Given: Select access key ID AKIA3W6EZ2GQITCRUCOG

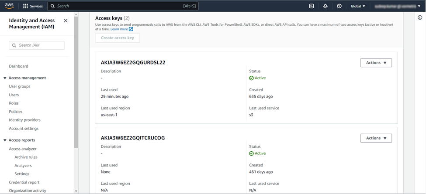Looking at the screenshot, I should (x=133, y=138).
